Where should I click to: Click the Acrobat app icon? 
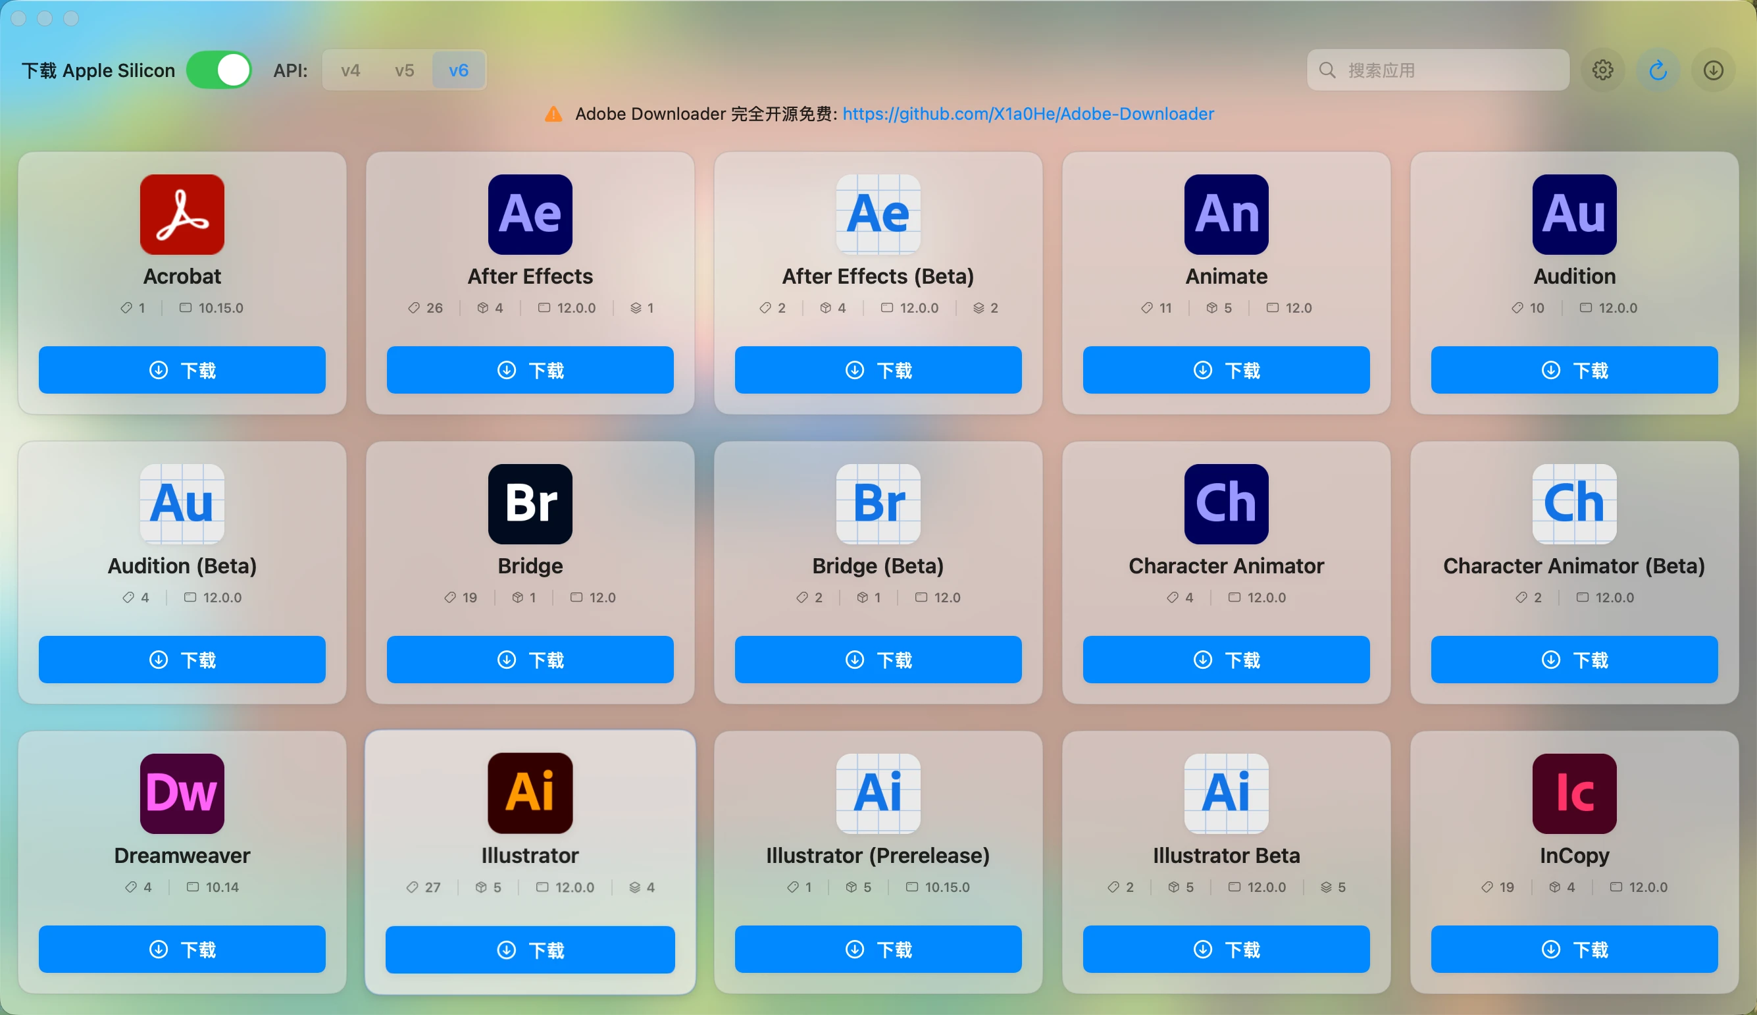click(x=182, y=215)
